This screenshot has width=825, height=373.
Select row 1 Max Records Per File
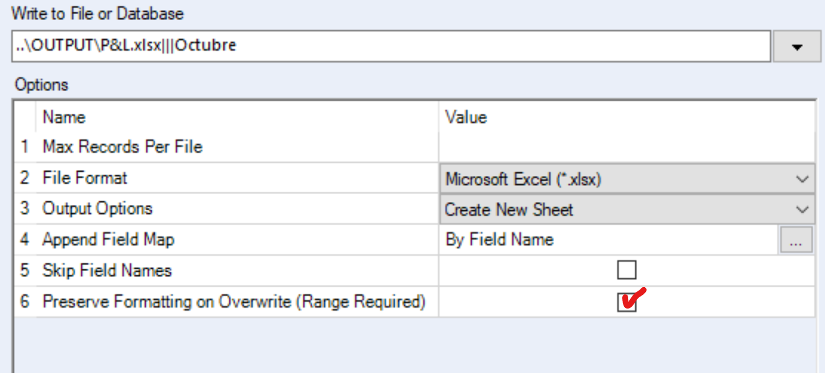pyautogui.click(x=119, y=147)
